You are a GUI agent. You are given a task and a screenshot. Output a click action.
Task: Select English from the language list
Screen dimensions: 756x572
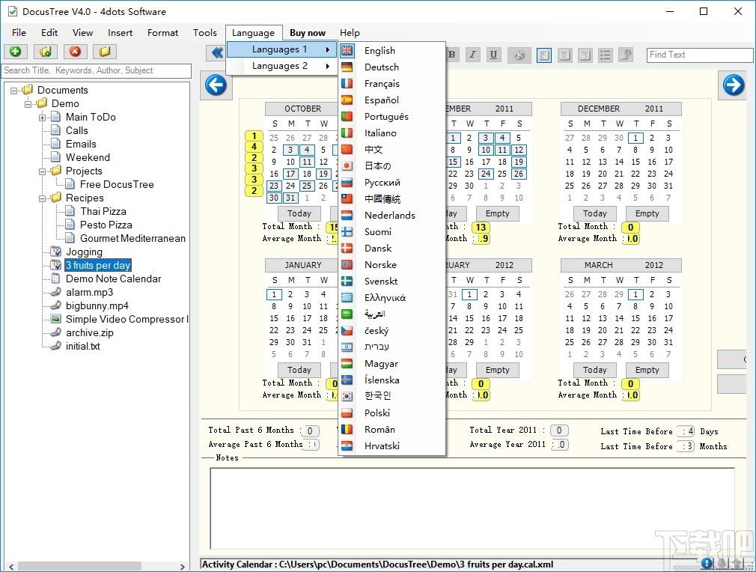click(x=391, y=50)
